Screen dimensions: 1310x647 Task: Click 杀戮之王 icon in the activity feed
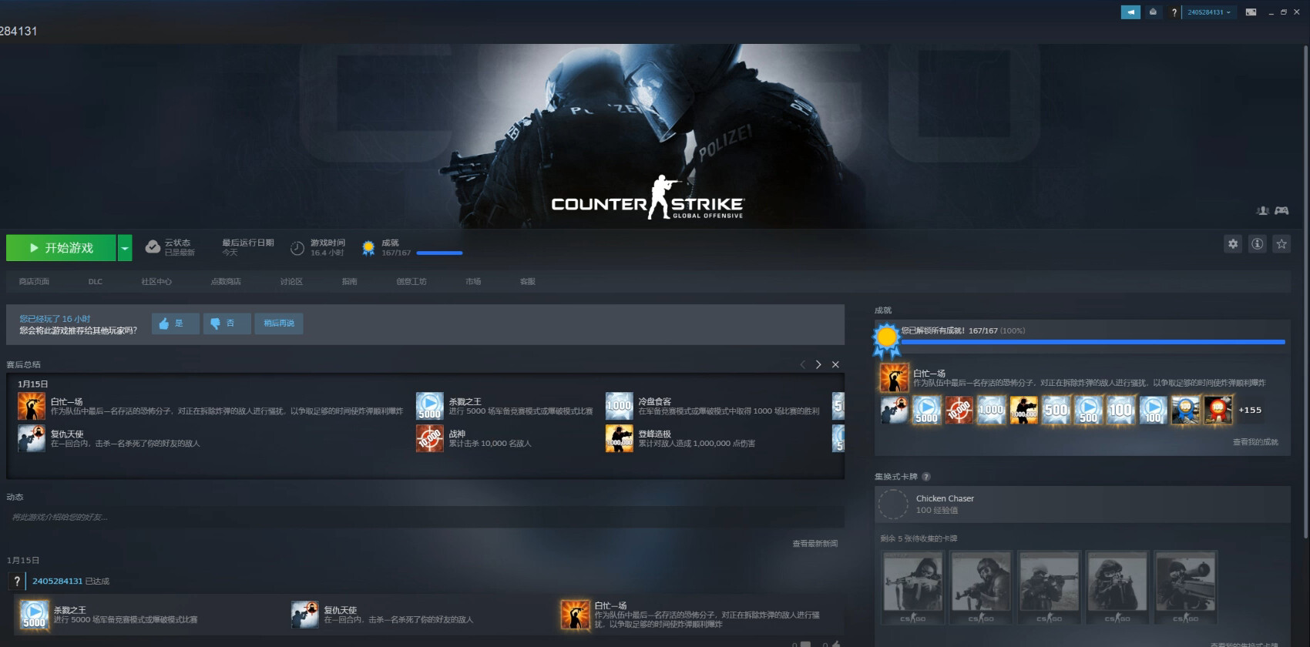click(34, 615)
